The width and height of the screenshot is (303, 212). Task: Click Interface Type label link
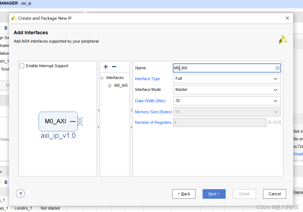pyautogui.click(x=147, y=79)
